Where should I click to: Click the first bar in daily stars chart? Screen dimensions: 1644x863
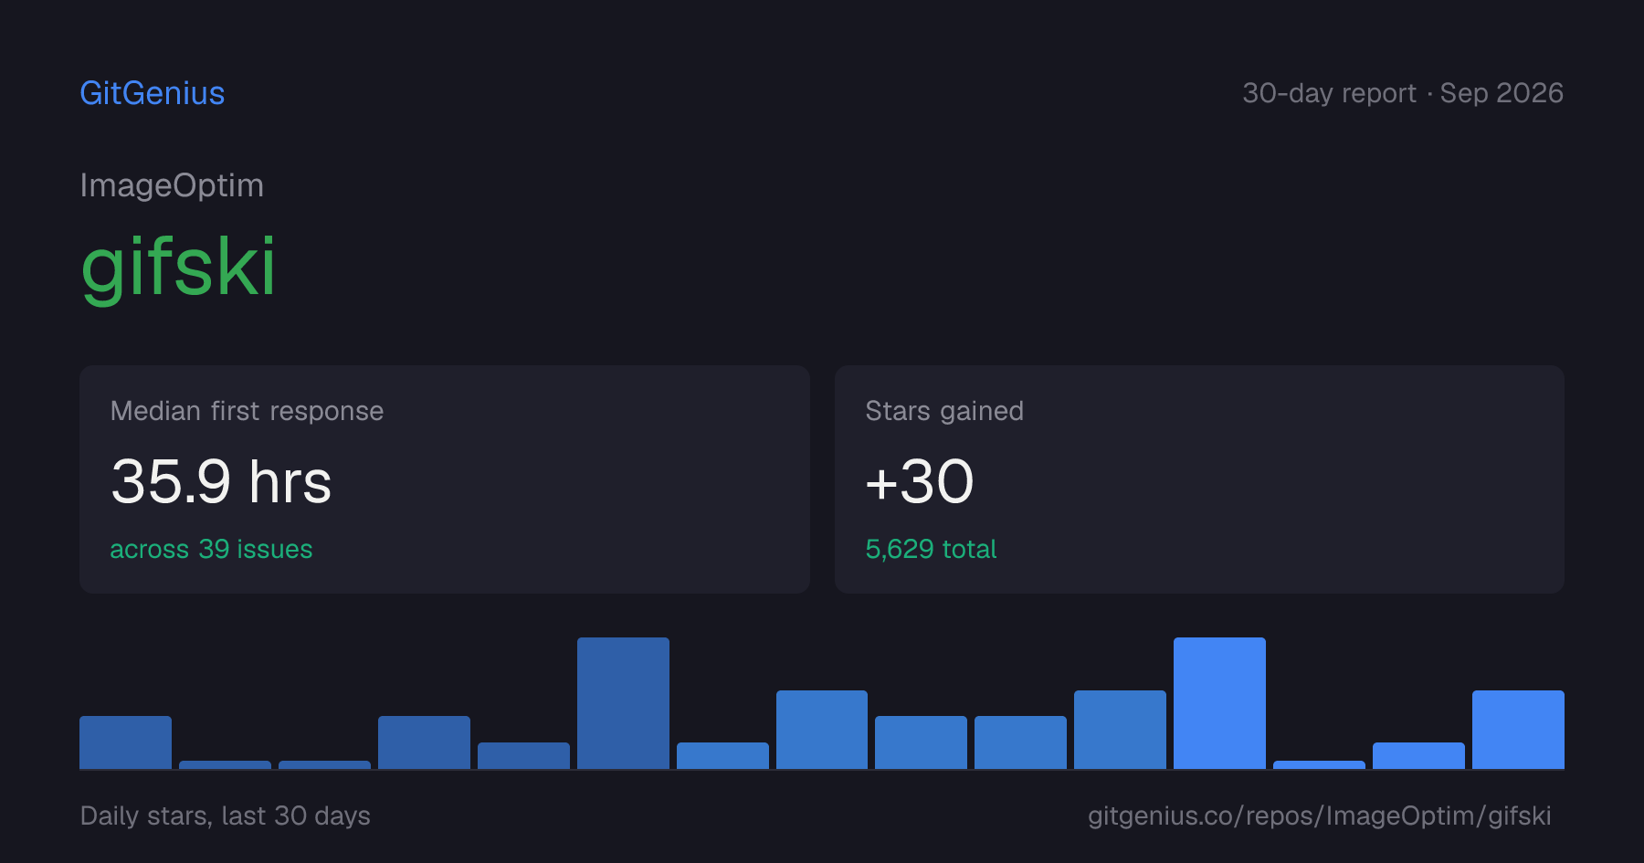click(125, 742)
